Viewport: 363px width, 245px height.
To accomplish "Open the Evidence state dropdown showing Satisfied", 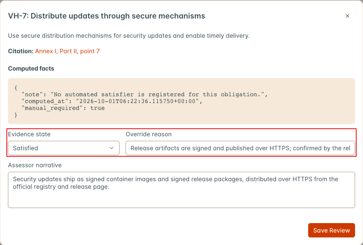I will (x=64, y=148).
